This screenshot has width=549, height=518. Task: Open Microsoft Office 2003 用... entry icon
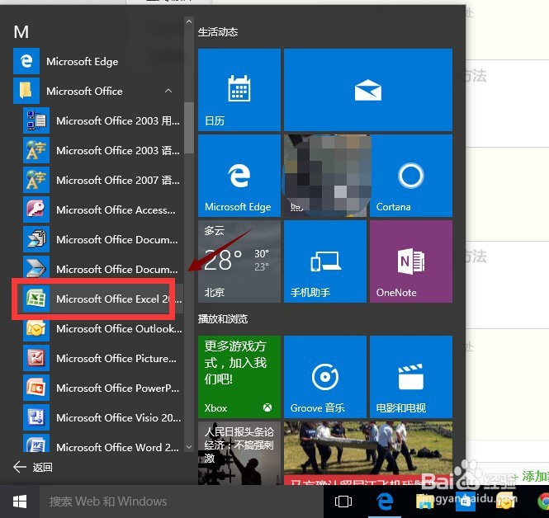[x=36, y=120]
